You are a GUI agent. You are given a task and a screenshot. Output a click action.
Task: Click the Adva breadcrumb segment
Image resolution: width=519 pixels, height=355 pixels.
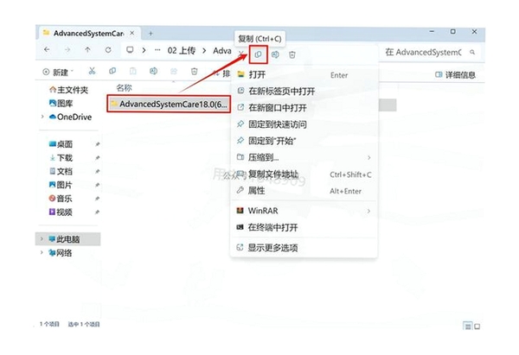(x=222, y=51)
